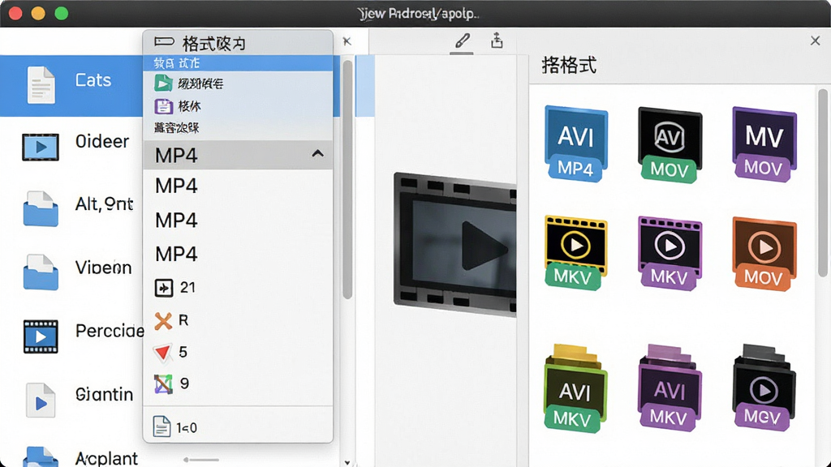The width and height of the screenshot is (831, 467).
Task: Click the Oideer label in sidebar
Action: [101, 141]
